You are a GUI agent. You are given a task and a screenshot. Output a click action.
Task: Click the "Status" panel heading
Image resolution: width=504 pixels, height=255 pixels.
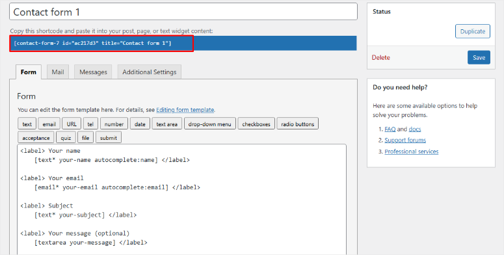pyautogui.click(x=382, y=12)
